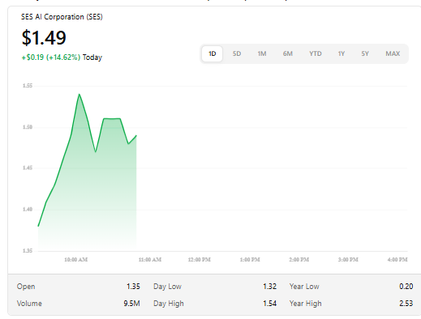Viewport: 421px width, 319px height.
Task: Switch to the 1M range tab
Action: coord(262,53)
